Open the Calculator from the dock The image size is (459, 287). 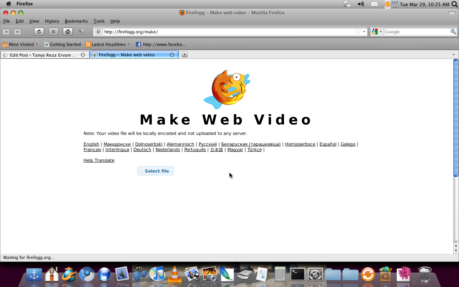point(280,275)
